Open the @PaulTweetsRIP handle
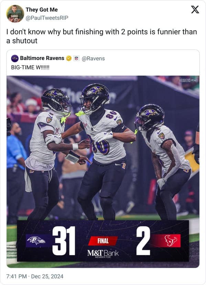The height and width of the screenshot is (285, 206). coord(47,18)
